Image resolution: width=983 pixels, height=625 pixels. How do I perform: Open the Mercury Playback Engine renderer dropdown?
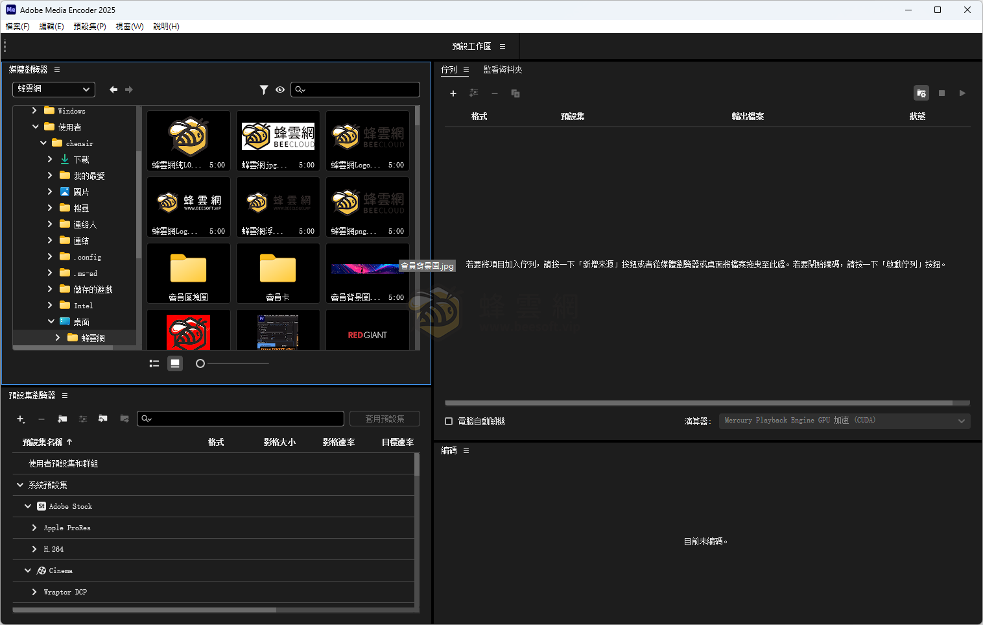[x=845, y=421]
